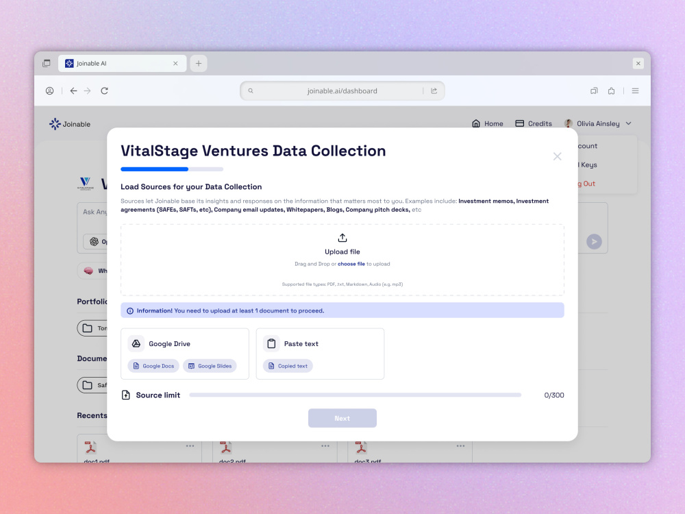Click Olivia Ainsley profile avatar

point(569,123)
